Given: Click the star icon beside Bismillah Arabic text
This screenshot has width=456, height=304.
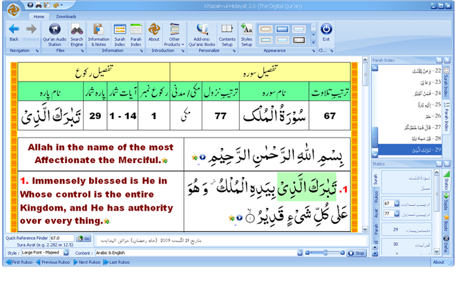Looking at the screenshot, I should pos(195,158).
